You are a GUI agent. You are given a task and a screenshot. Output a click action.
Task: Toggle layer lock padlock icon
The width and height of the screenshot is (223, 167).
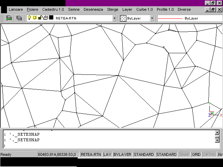40,18
